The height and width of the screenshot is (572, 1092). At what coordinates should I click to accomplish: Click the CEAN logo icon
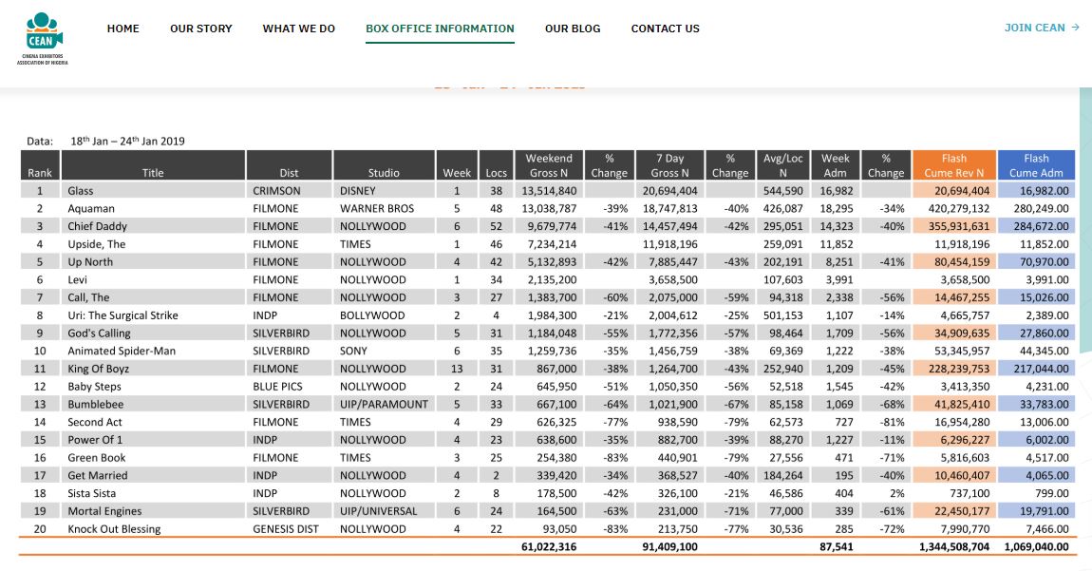click(43, 38)
